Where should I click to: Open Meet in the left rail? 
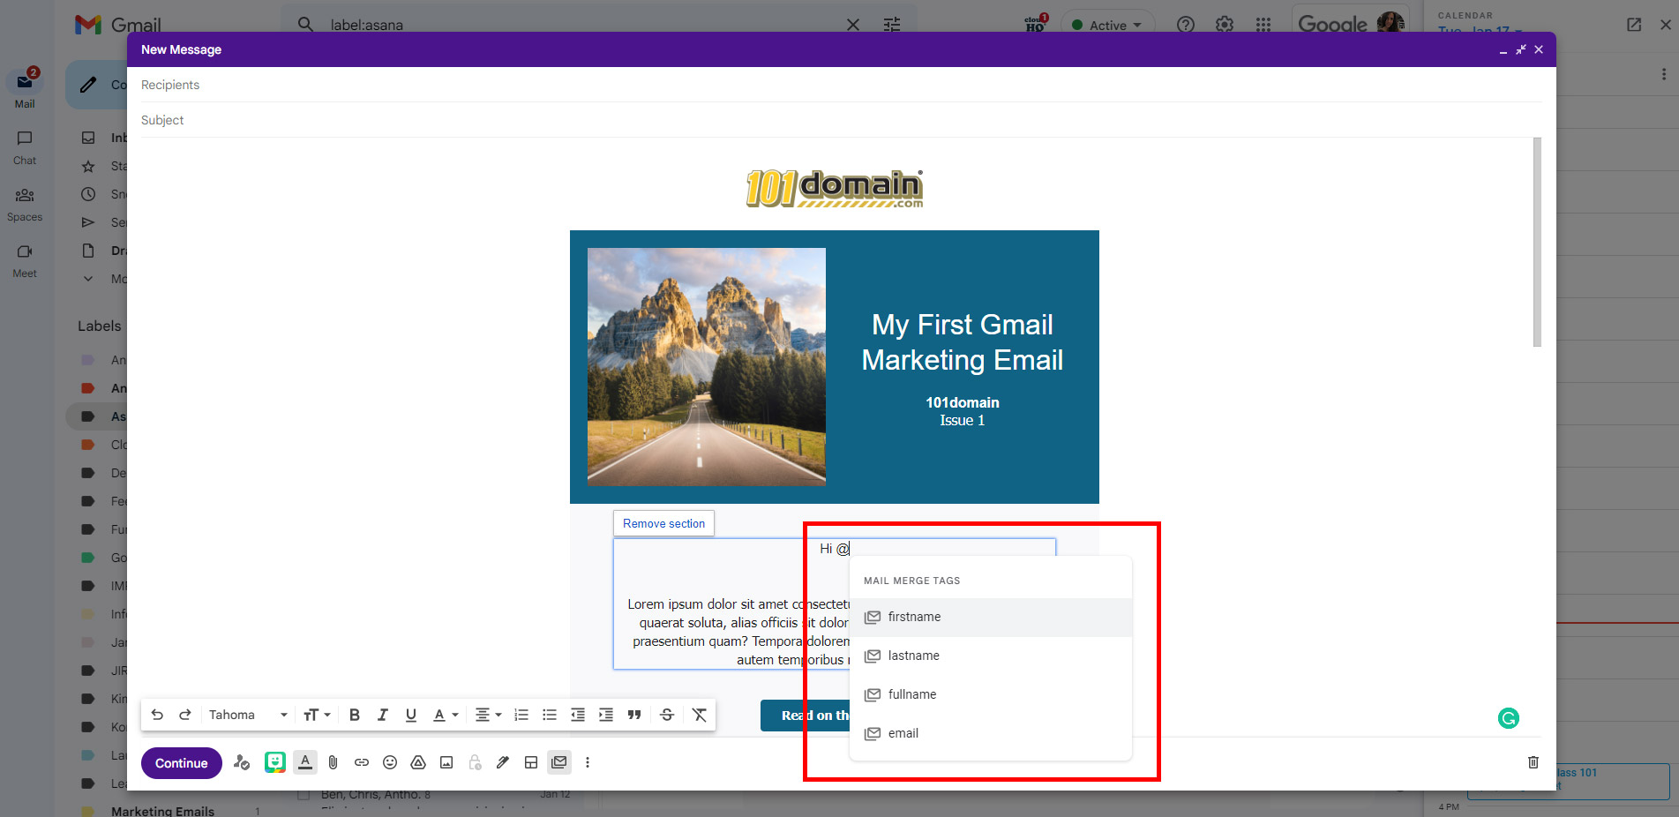point(25,260)
